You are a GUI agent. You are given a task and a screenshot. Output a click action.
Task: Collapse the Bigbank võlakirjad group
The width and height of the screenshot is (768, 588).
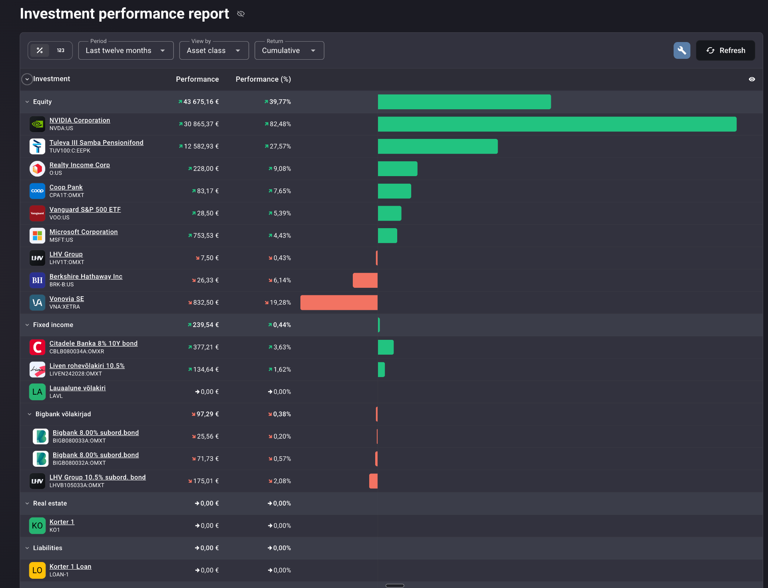click(x=29, y=414)
